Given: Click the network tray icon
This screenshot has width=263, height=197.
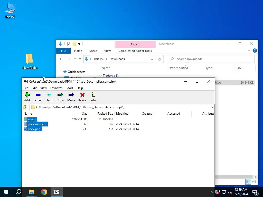Looking at the screenshot, I should pos(224,192).
